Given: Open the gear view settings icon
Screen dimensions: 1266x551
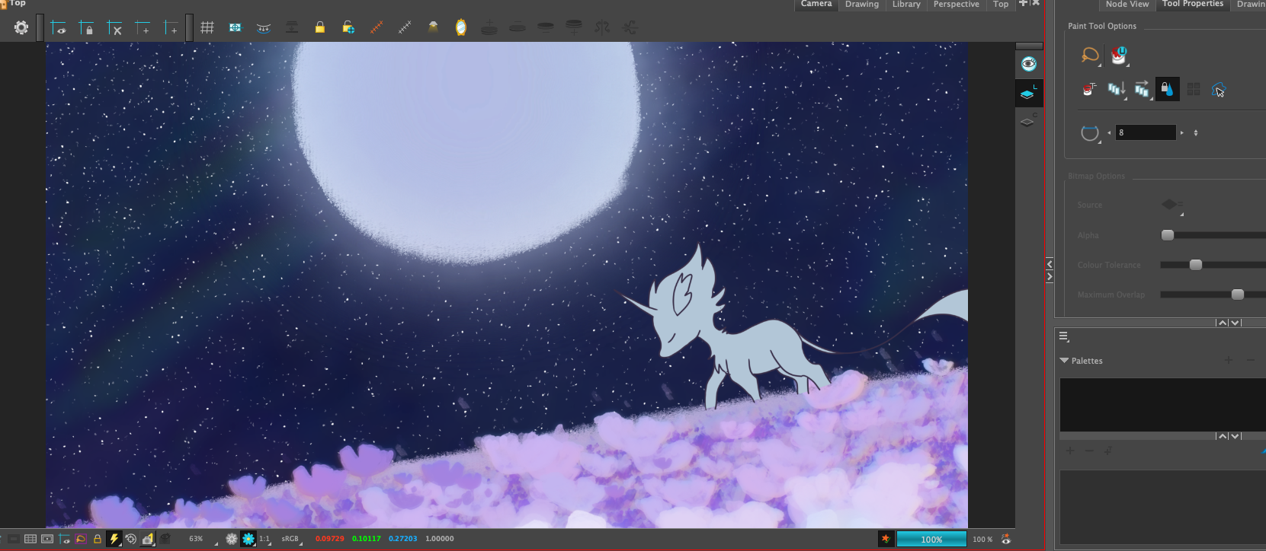Looking at the screenshot, I should click(21, 28).
